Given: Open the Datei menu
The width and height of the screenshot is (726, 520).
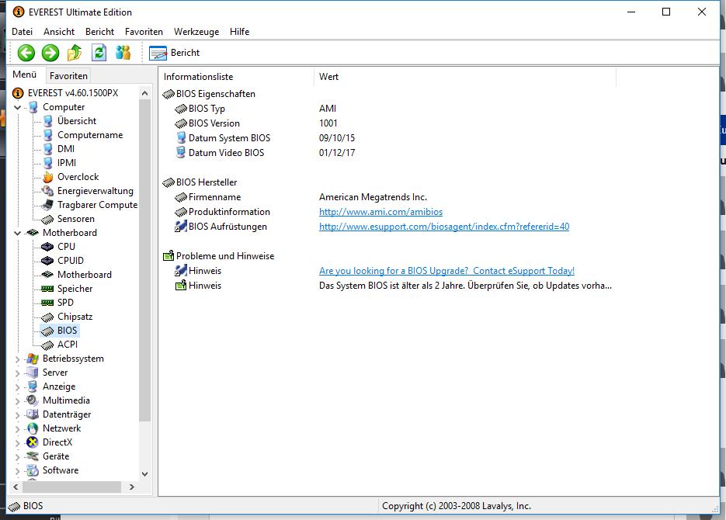Looking at the screenshot, I should [x=23, y=32].
